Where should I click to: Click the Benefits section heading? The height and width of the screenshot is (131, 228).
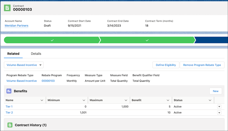[x=21, y=91]
